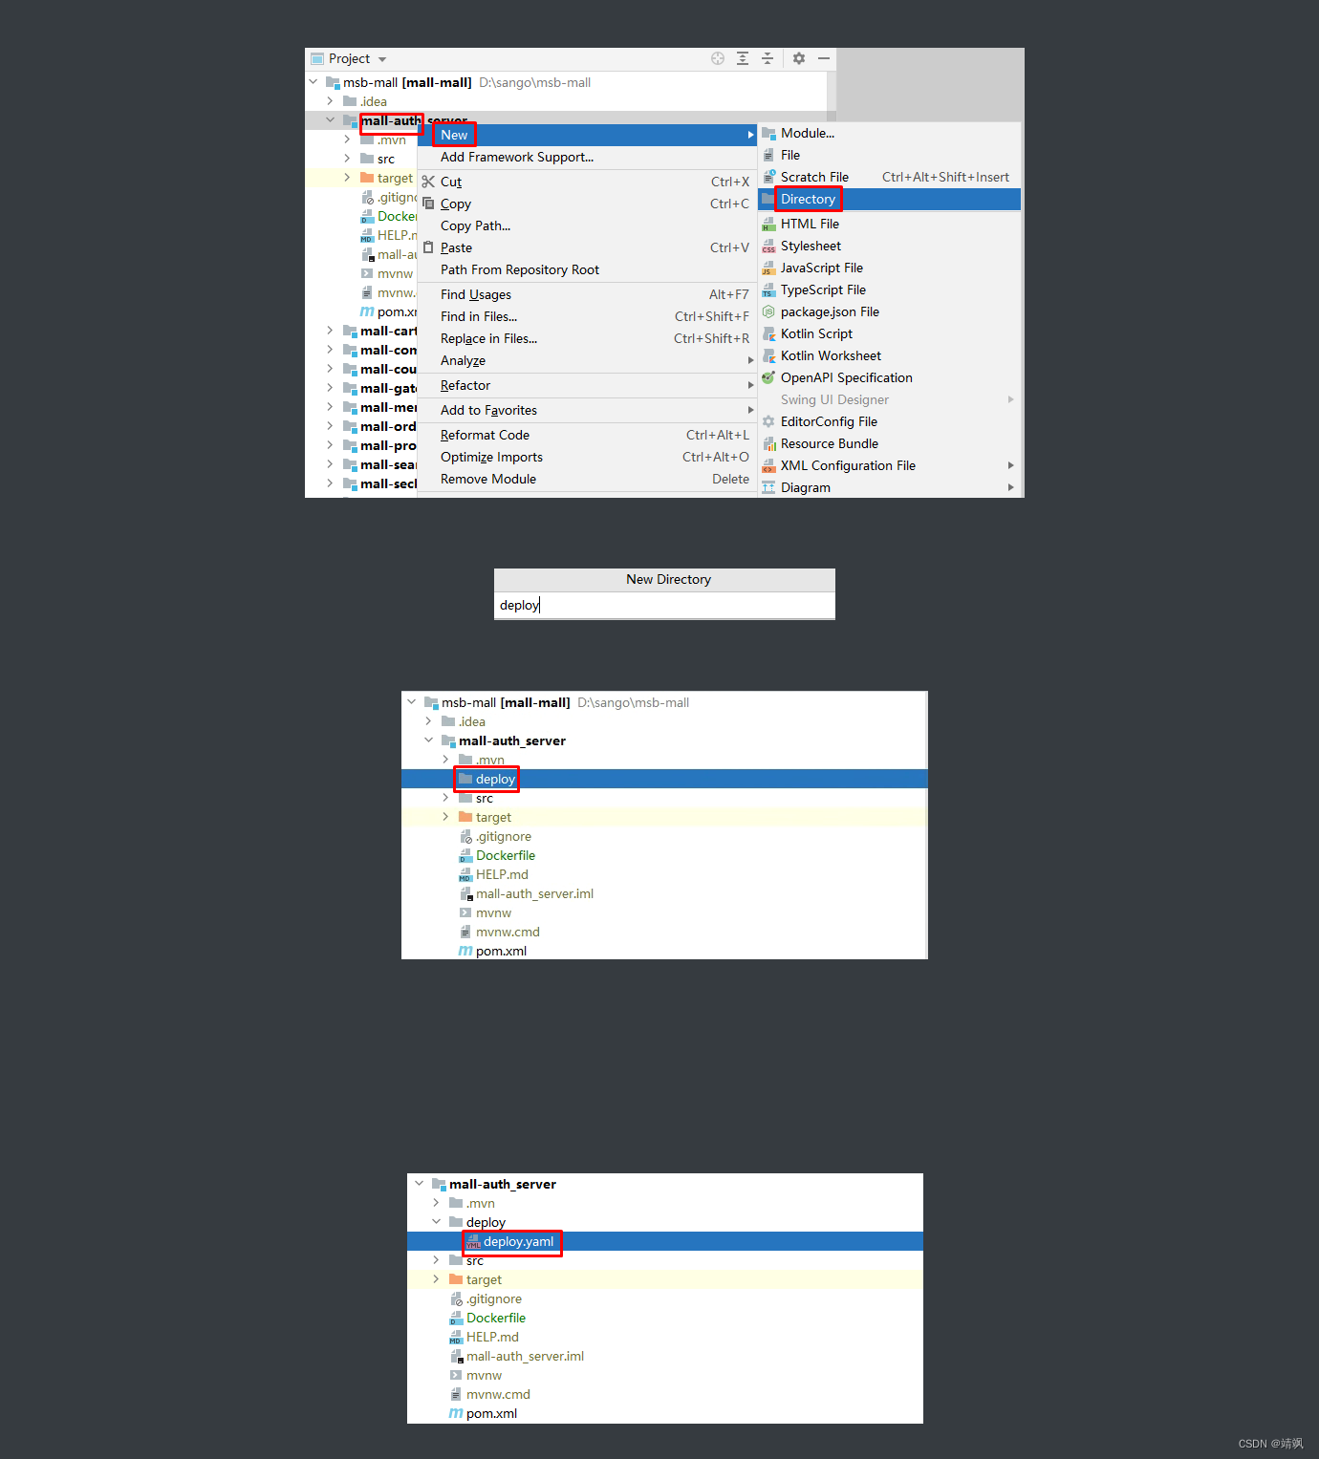Select deploy.yaml in the bottom tree
Image resolution: width=1319 pixels, height=1459 pixels.
coord(665,1241)
